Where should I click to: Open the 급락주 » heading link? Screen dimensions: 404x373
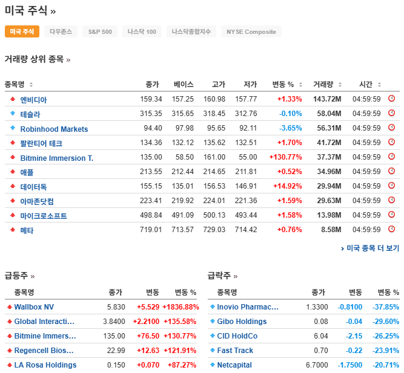pyautogui.click(x=223, y=276)
